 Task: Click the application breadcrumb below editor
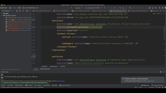54,66
